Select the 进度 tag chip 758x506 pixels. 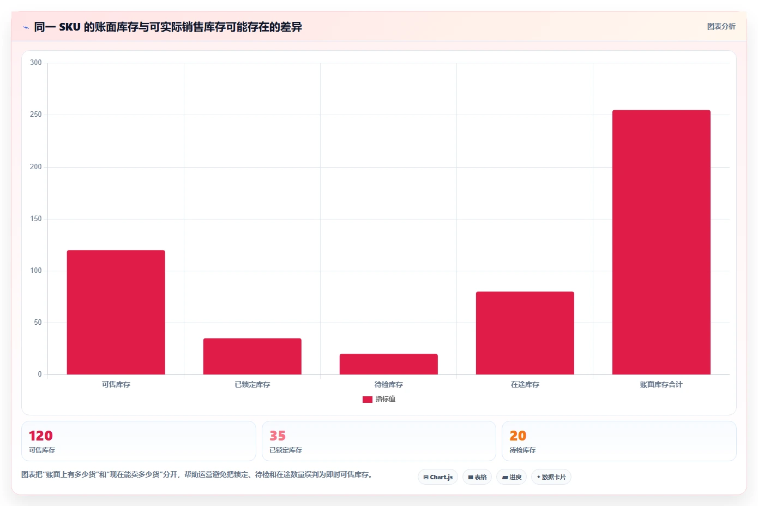tap(512, 477)
